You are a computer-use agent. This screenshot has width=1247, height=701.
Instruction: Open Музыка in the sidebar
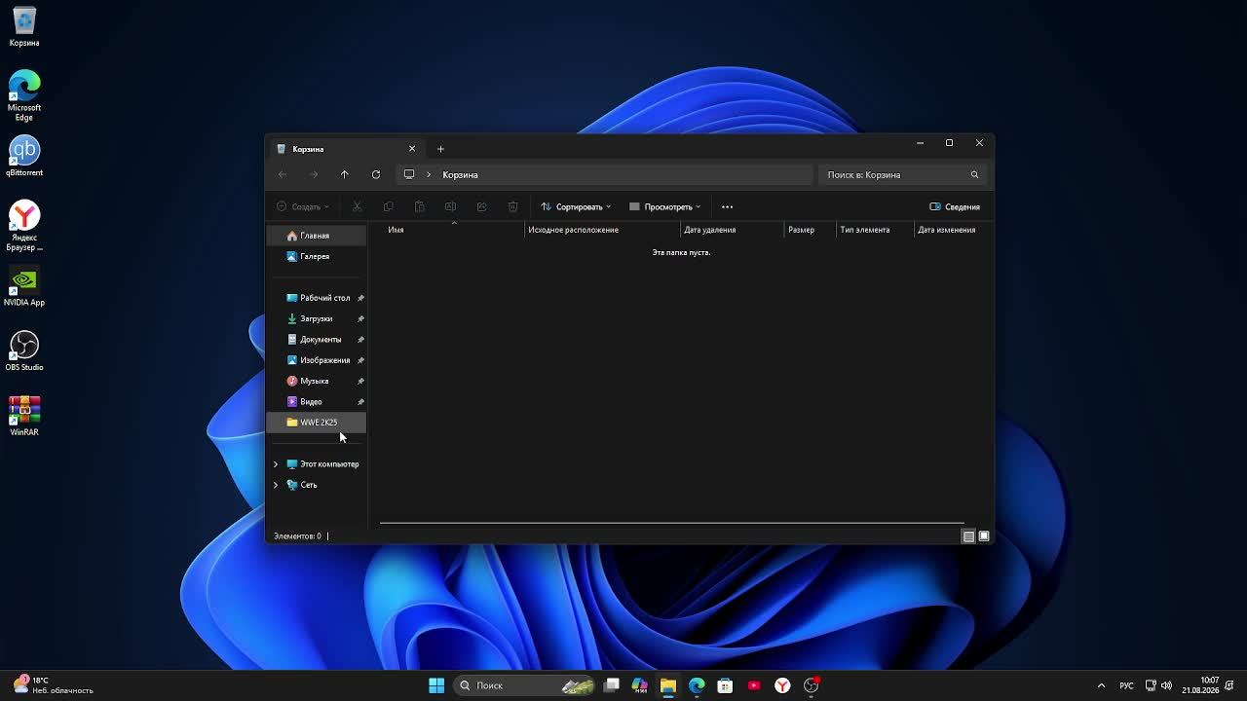point(317,382)
